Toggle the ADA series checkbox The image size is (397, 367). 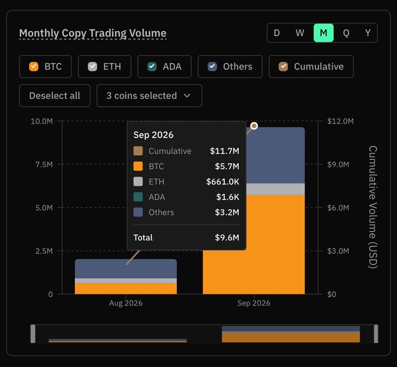click(x=152, y=67)
